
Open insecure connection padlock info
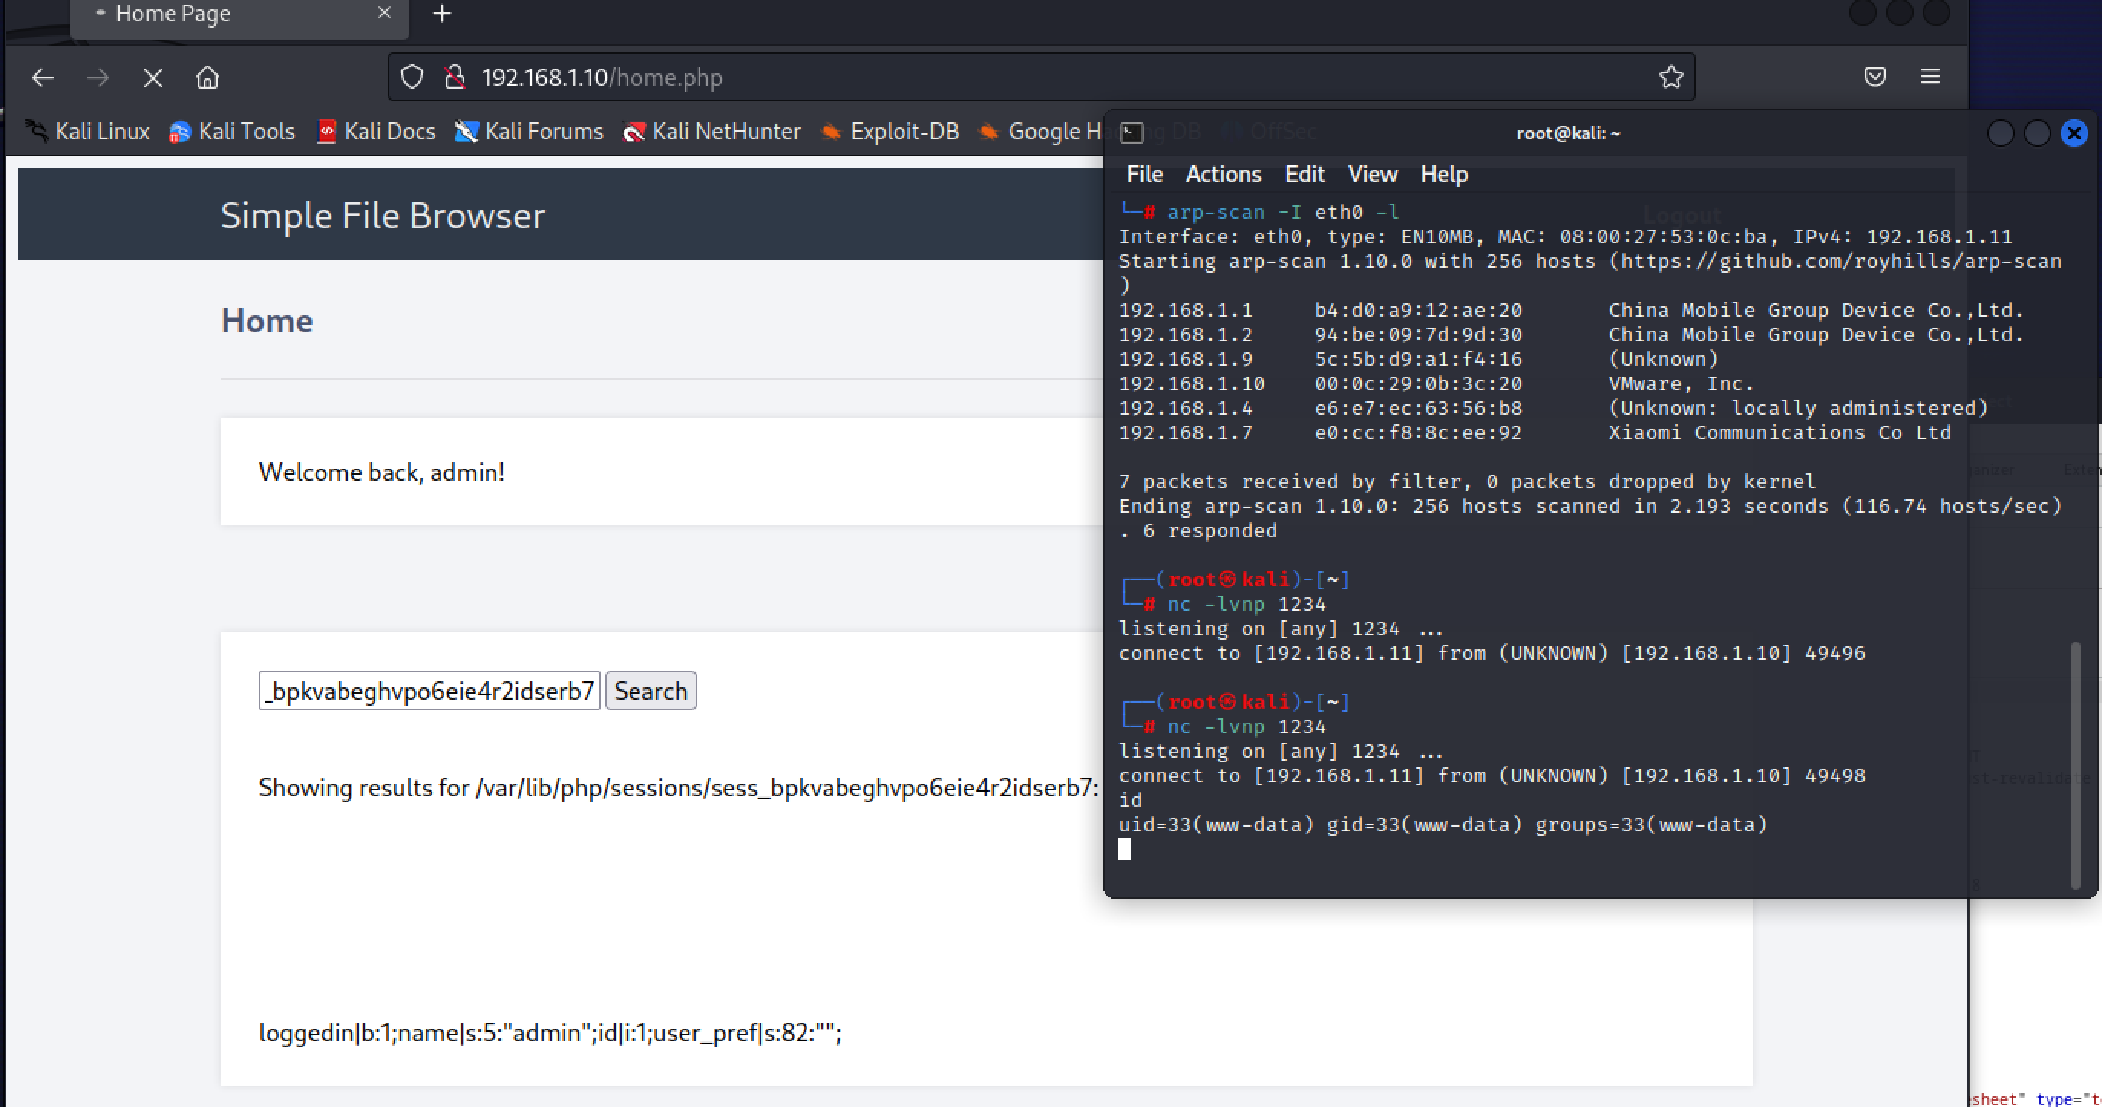pyautogui.click(x=454, y=77)
